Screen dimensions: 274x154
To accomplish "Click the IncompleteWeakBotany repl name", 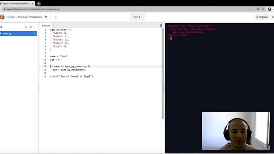I will coord(30,17).
